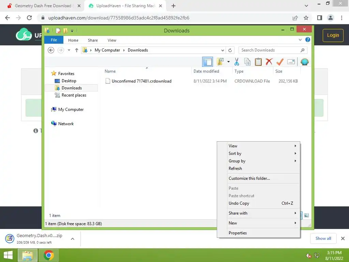Screen dimensions: 349x262
Task: Select Recent places in navigation pane
Action: click(x=74, y=95)
